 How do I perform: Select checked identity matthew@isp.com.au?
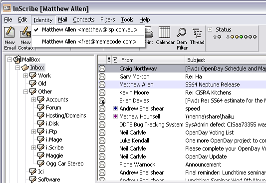[88, 29]
